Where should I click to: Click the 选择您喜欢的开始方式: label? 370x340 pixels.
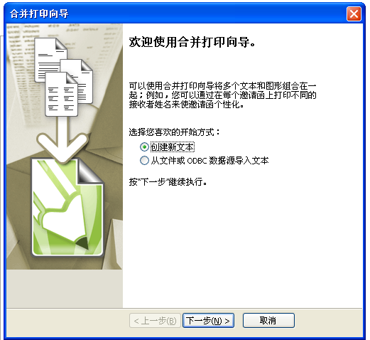point(175,132)
